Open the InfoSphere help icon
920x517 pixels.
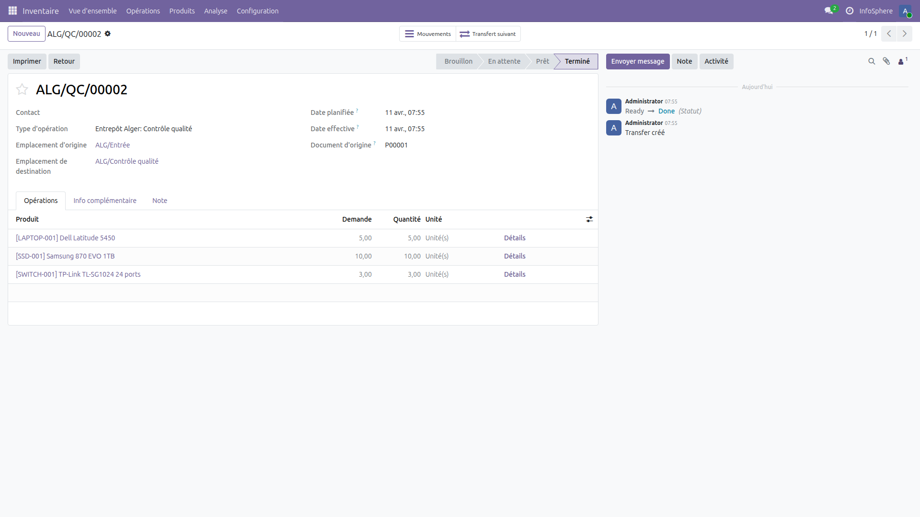pos(849,11)
